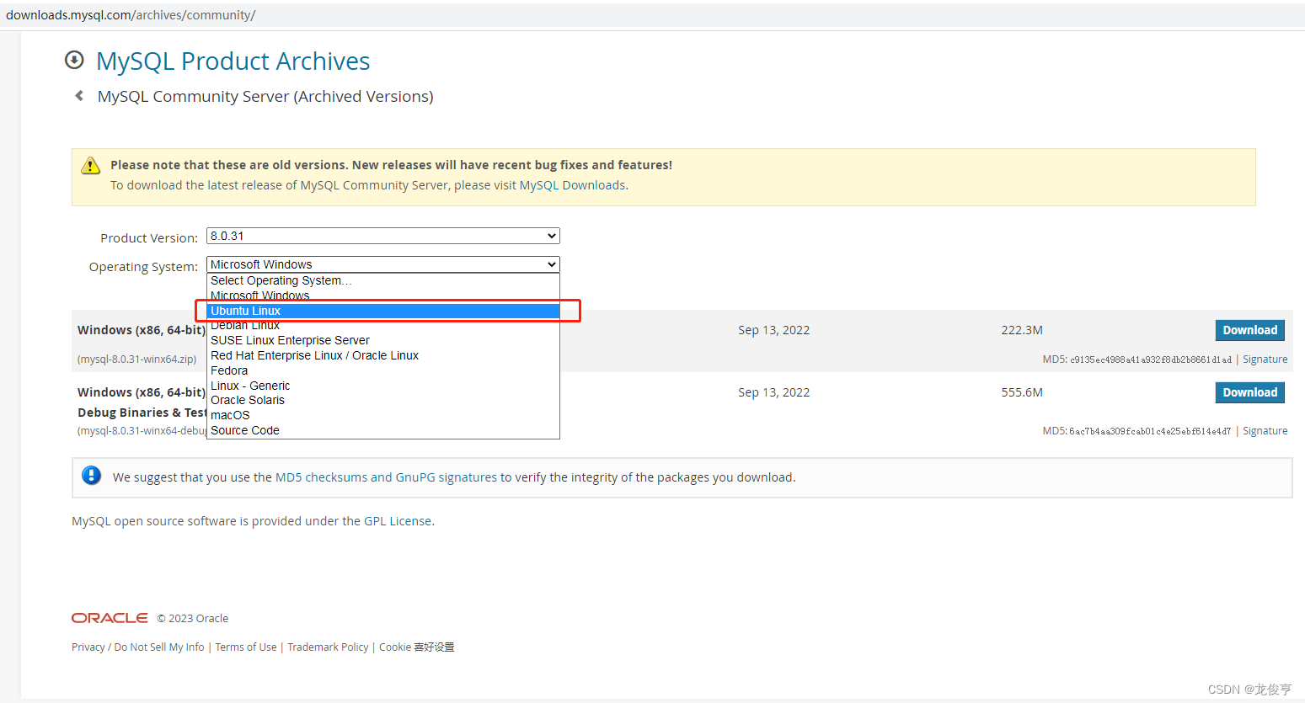
Task: Click the Product Version: label
Action: tap(149, 238)
